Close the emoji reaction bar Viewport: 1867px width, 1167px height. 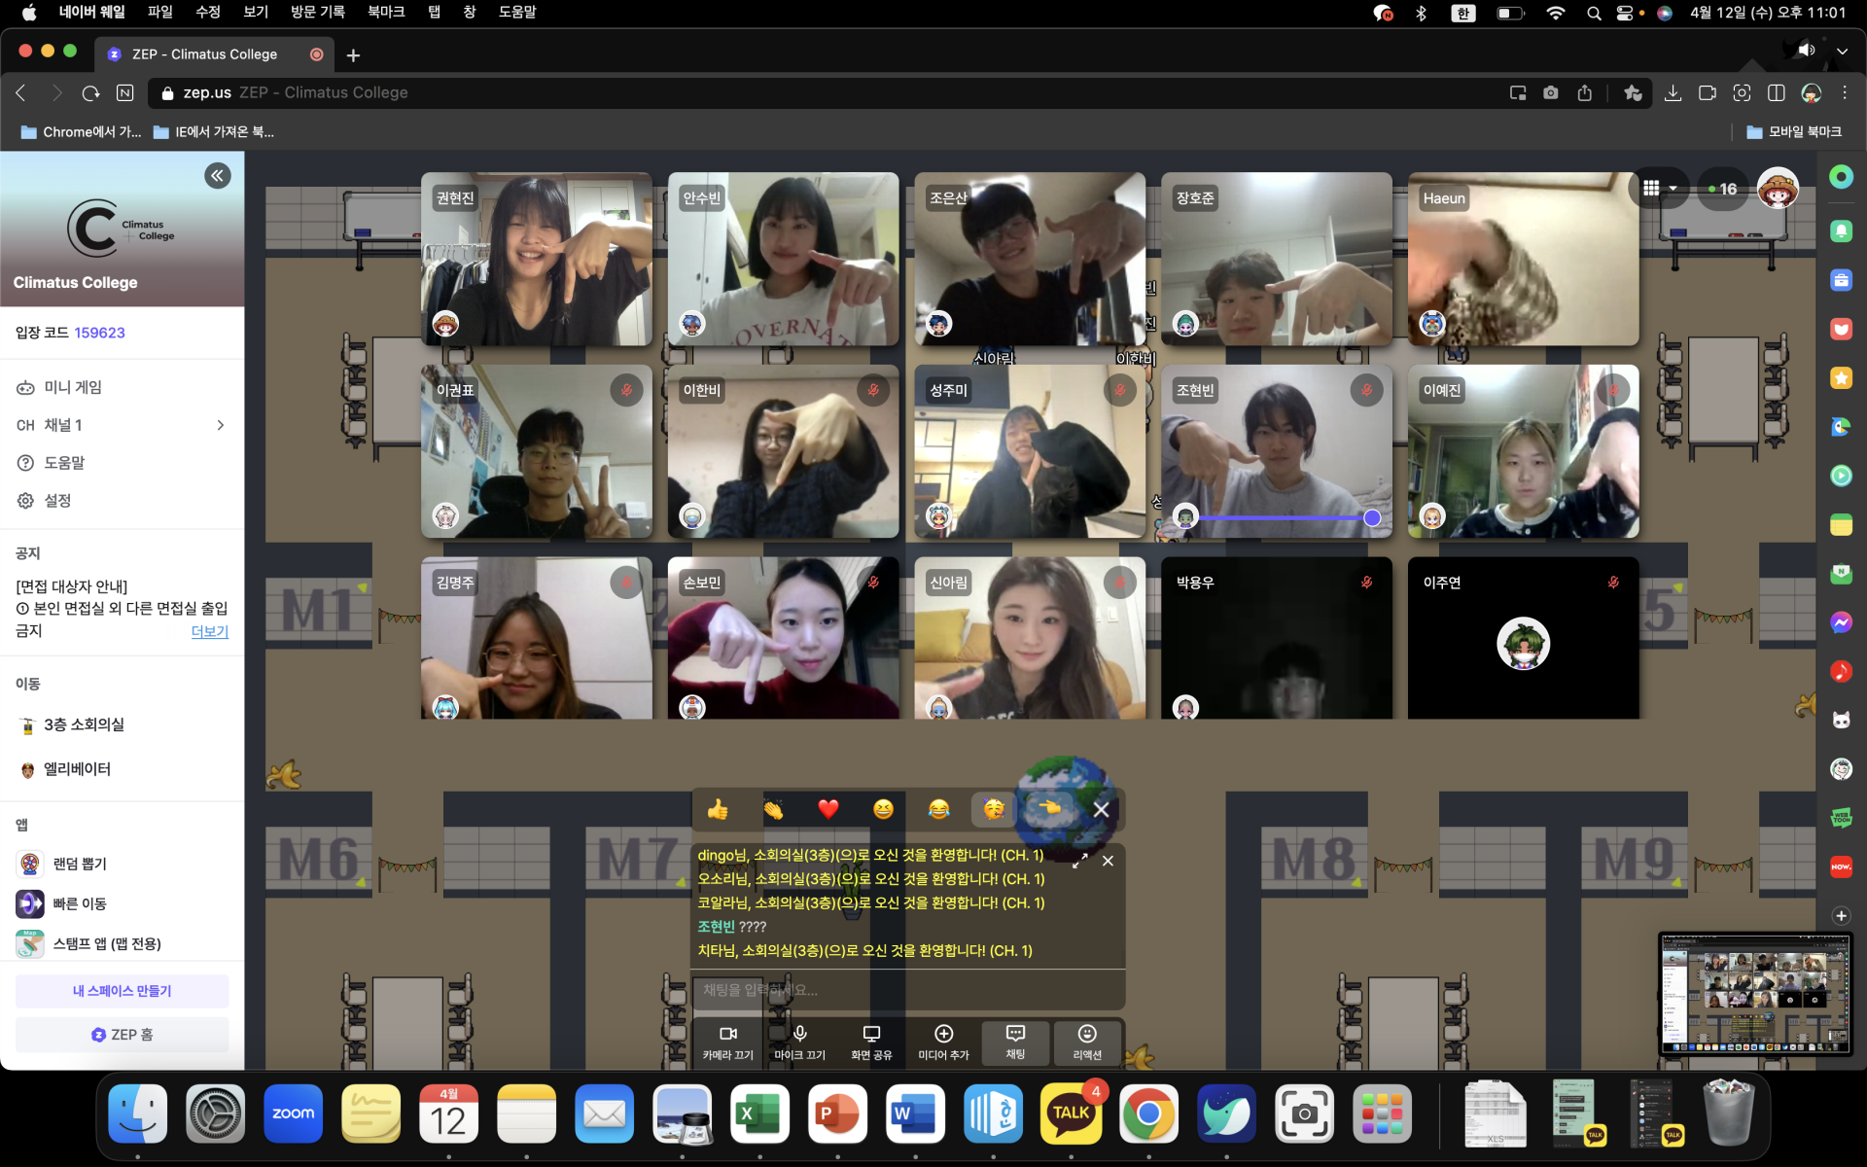pos(1101,809)
